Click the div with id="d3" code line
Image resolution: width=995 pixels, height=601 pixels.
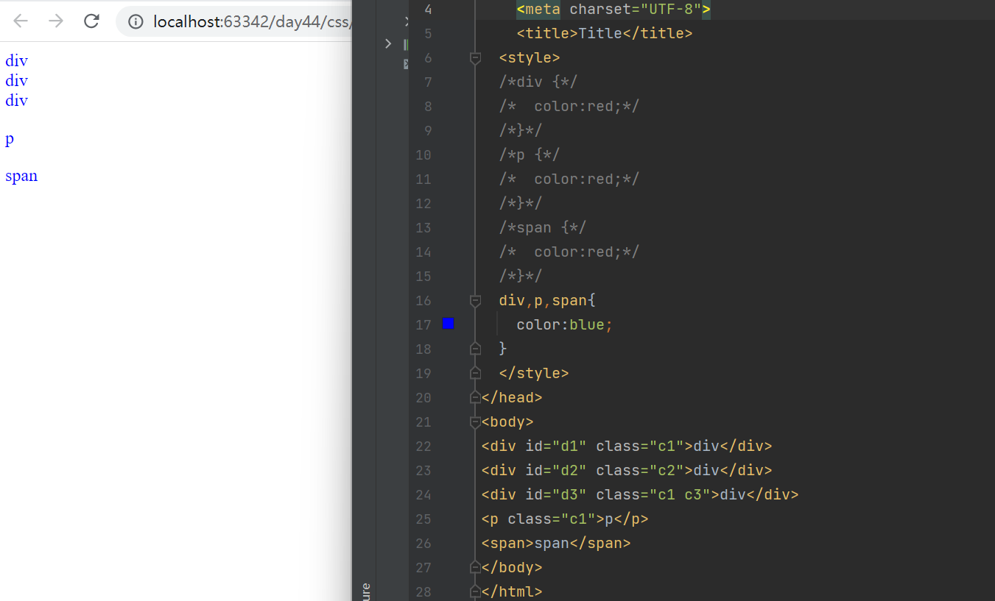pyautogui.click(x=640, y=494)
